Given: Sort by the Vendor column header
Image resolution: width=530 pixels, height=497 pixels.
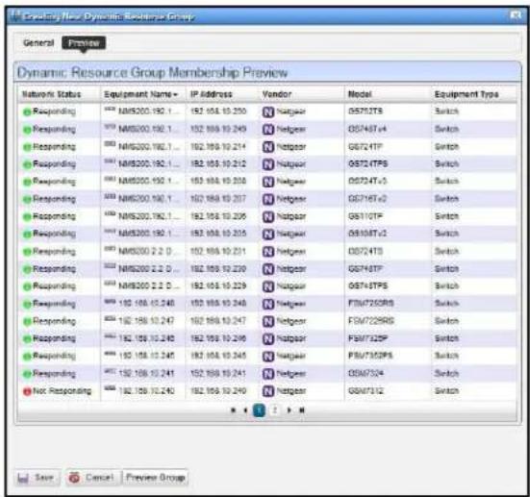Looking at the screenshot, I should point(277,94).
